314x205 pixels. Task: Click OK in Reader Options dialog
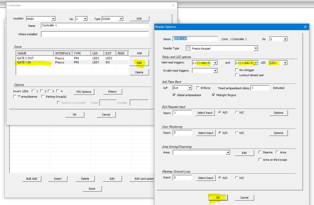pos(218,198)
